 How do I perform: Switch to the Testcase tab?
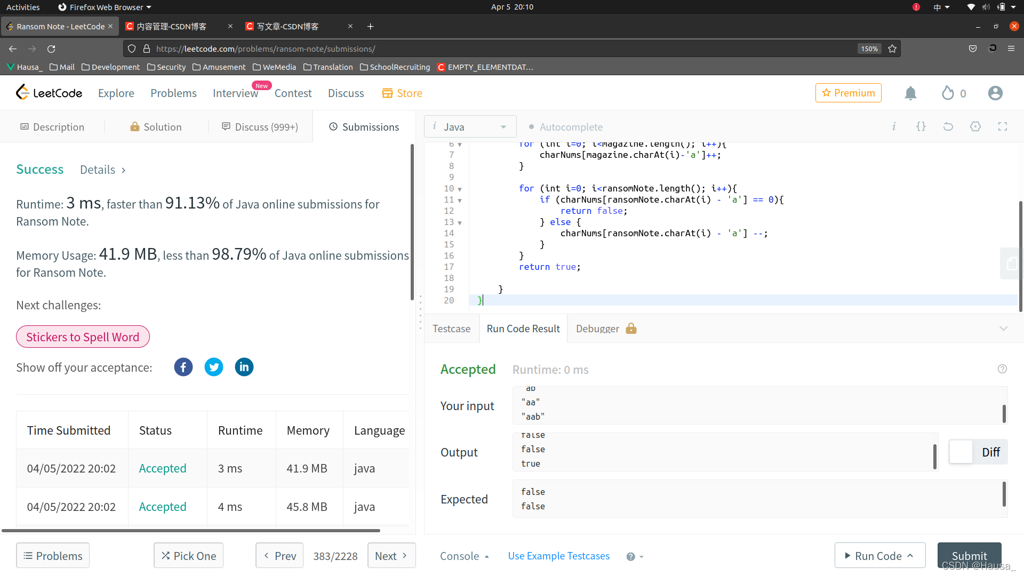click(451, 328)
